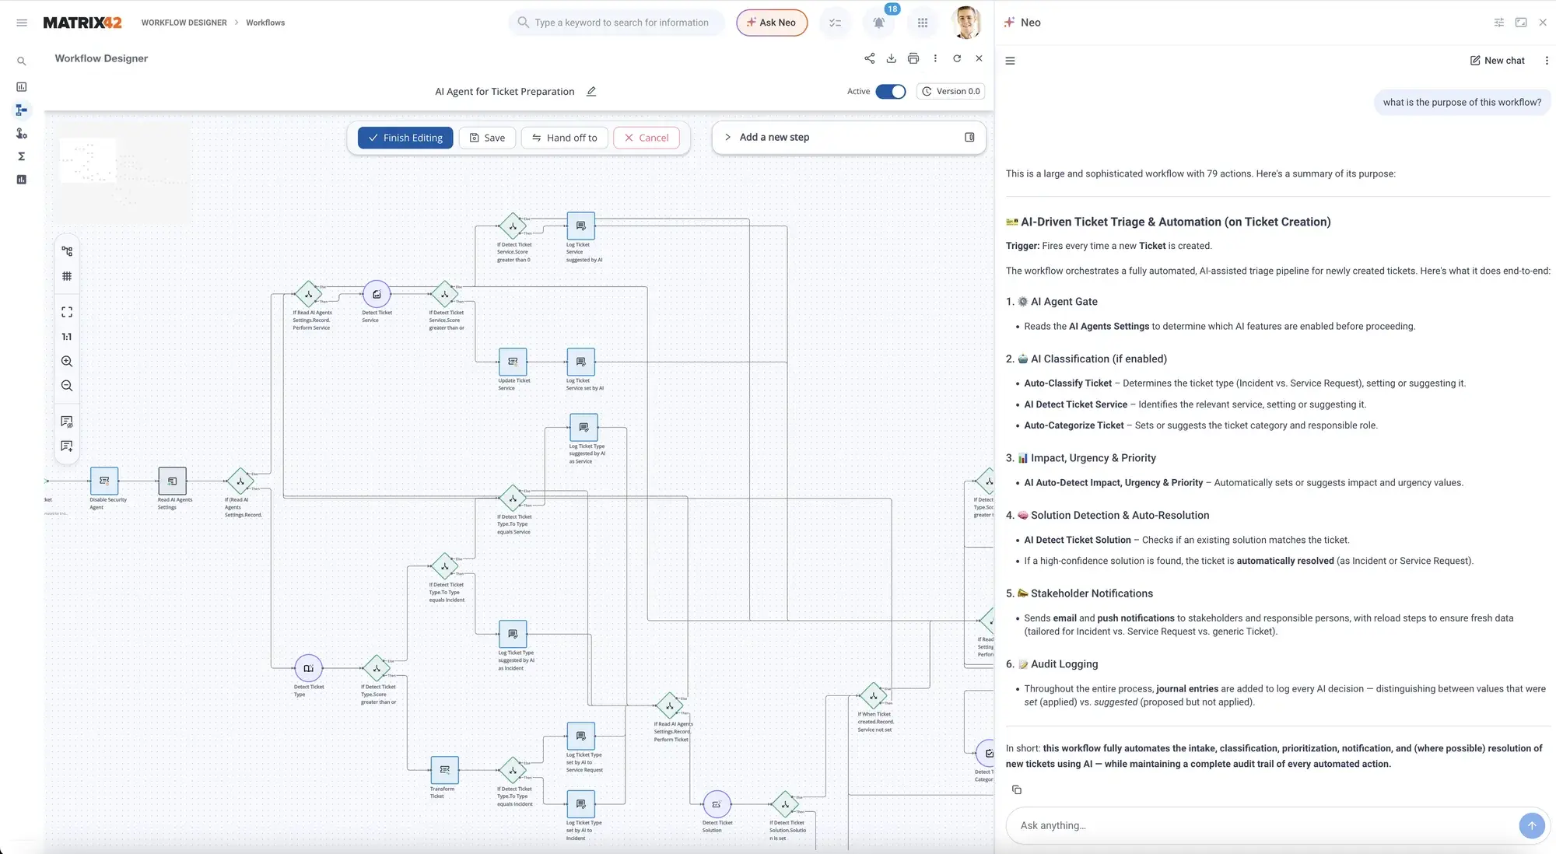This screenshot has width=1556, height=854.
Task: Select the Disable Security Agent node
Action: pos(104,481)
